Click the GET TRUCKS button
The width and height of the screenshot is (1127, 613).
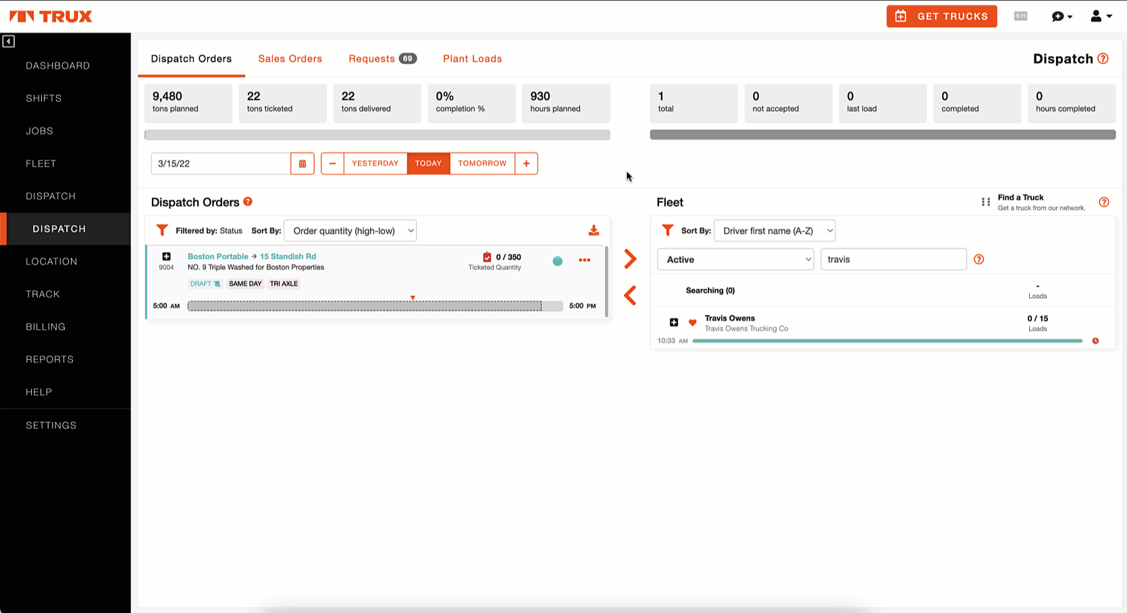(941, 16)
